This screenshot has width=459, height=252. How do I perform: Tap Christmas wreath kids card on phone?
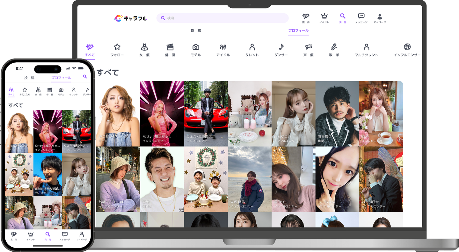tap(19, 174)
